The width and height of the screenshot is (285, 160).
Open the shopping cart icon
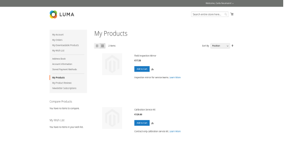coord(232,14)
